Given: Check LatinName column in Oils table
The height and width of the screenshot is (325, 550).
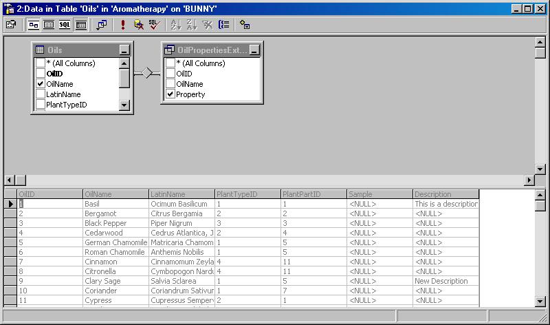Looking at the screenshot, I should click(41, 94).
